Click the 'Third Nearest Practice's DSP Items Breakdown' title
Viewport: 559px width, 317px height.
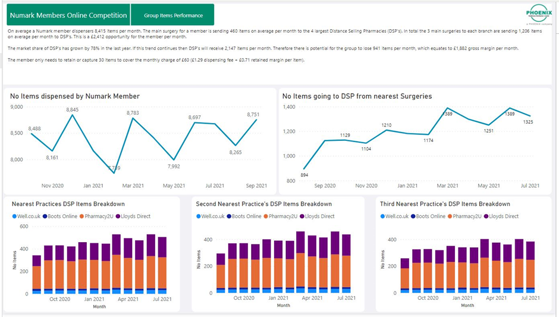pos(445,204)
